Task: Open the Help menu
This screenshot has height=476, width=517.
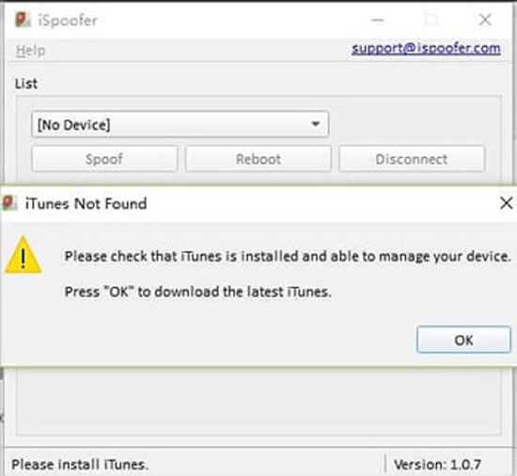Action: [x=31, y=51]
